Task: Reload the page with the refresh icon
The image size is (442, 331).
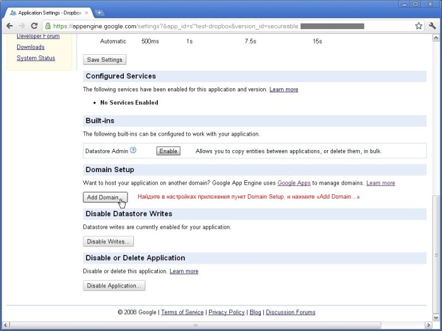Action: [34, 26]
